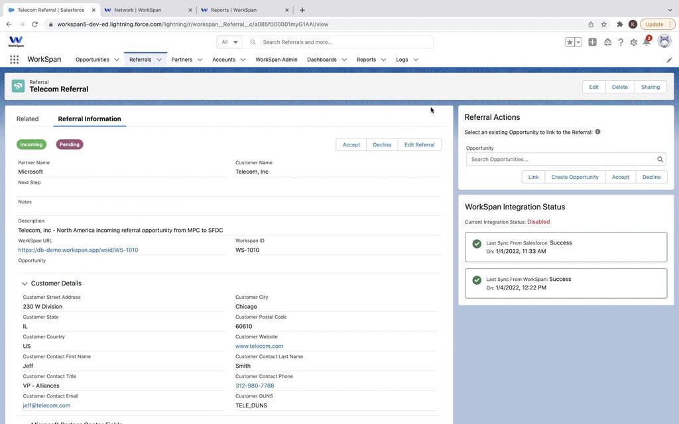Screen dimensions: 679x424
Task: Open the Setup gear icon
Action: (633, 42)
